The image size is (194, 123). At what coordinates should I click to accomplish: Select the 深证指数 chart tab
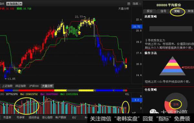pyautogui.click(x=21, y=86)
